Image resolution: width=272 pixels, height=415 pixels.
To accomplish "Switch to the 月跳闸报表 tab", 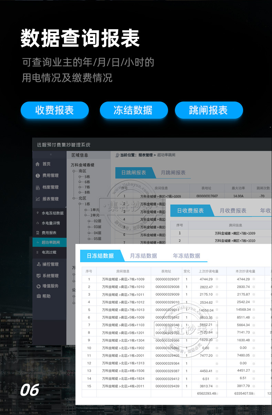I will (x=173, y=173).
